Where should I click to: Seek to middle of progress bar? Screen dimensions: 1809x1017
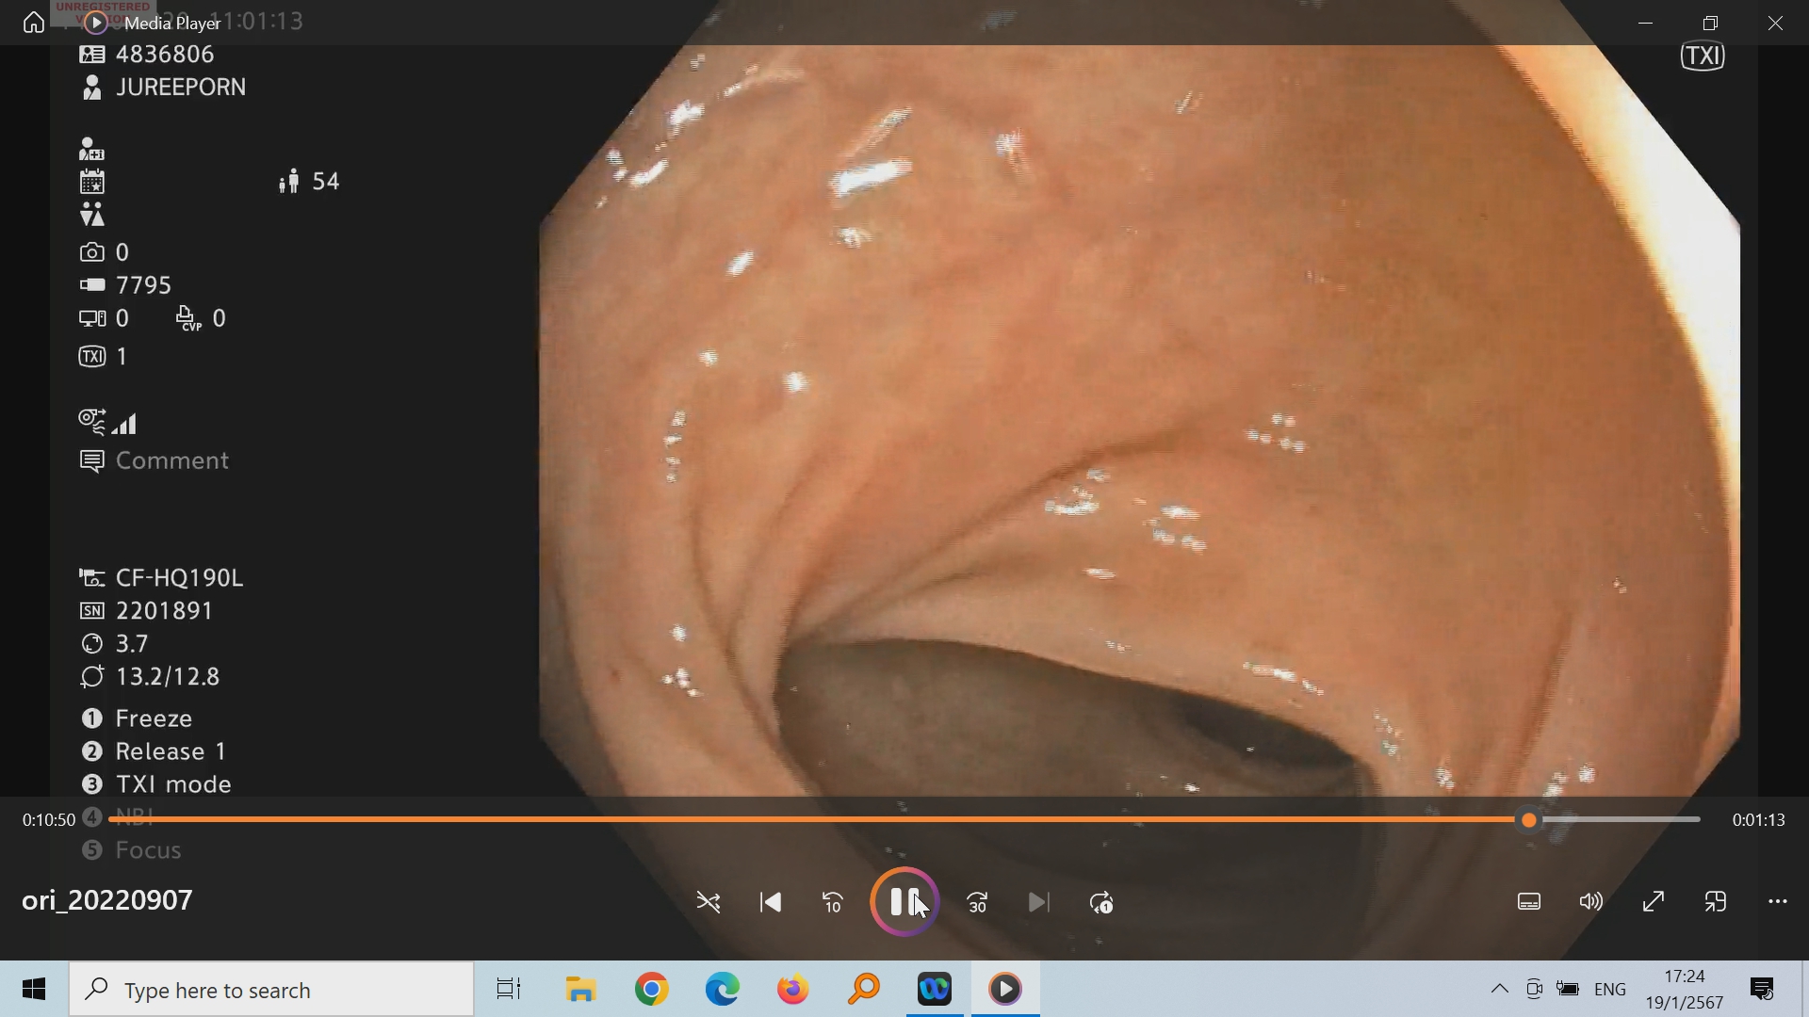[904, 820]
